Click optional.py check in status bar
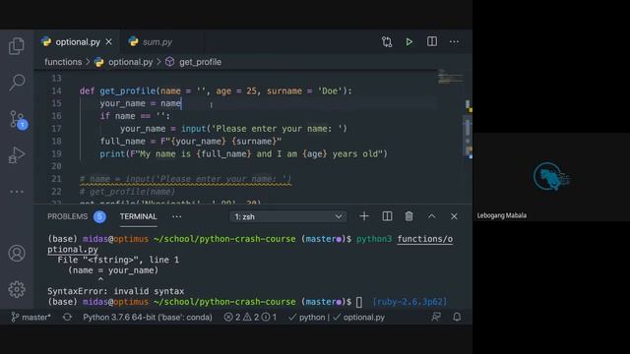The width and height of the screenshot is (630, 354). click(x=358, y=317)
